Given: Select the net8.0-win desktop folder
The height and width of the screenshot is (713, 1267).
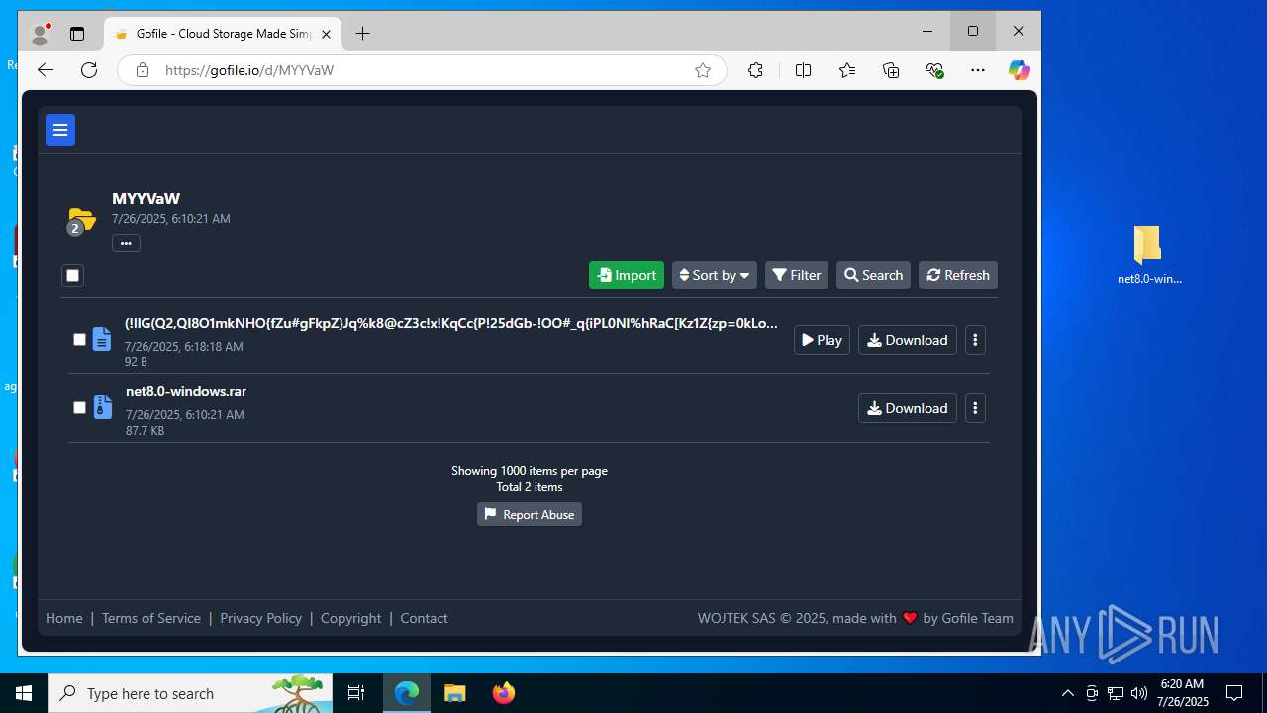Looking at the screenshot, I should click(x=1148, y=255).
